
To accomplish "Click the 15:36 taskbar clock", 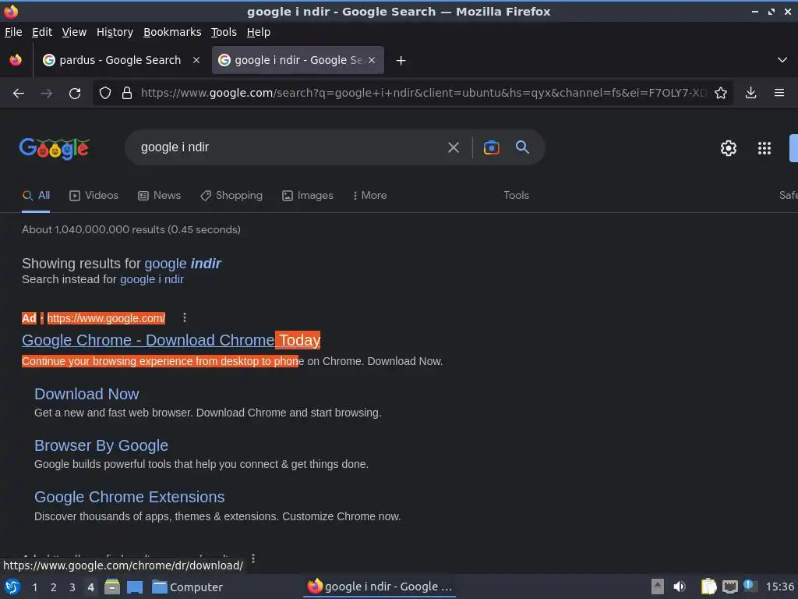I will (x=780, y=587).
